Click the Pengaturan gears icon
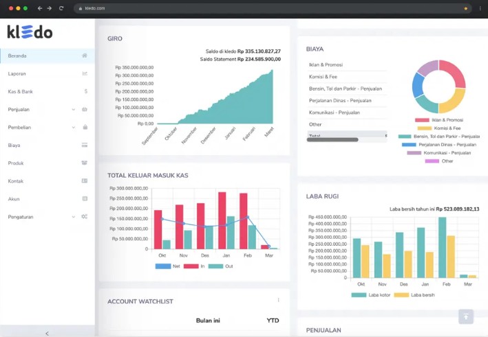The width and height of the screenshot is (488, 337). [x=85, y=217]
